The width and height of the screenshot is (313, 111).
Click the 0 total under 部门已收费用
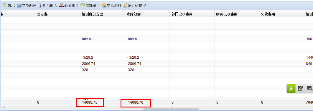(x=172, y=103)
